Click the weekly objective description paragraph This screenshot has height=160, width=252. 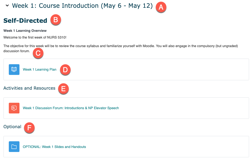point(121,48)
